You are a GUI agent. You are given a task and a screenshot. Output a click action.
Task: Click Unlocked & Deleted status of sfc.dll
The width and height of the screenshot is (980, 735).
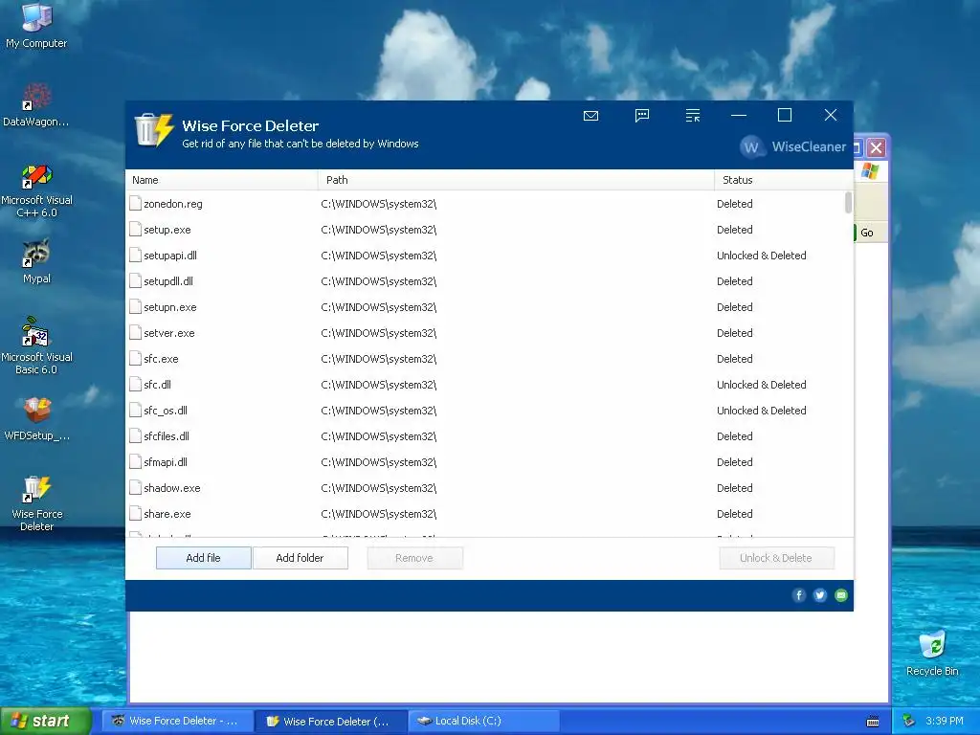point(761,385)
